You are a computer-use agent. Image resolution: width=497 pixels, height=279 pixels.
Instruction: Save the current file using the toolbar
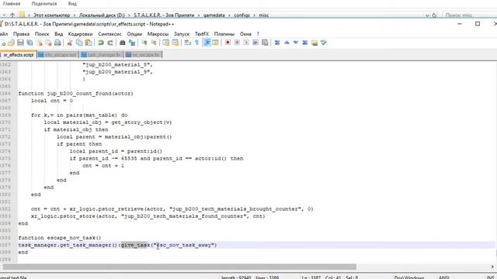(20, 43)
